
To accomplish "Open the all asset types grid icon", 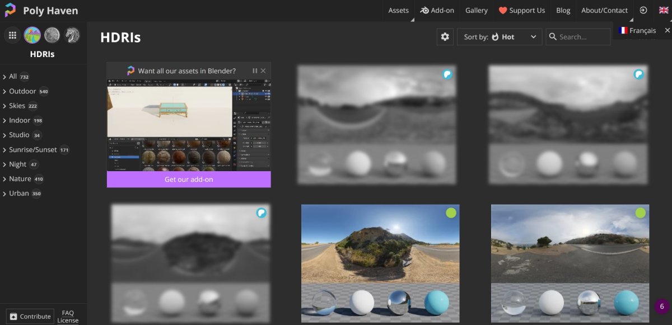I will [x=12, y=36].
